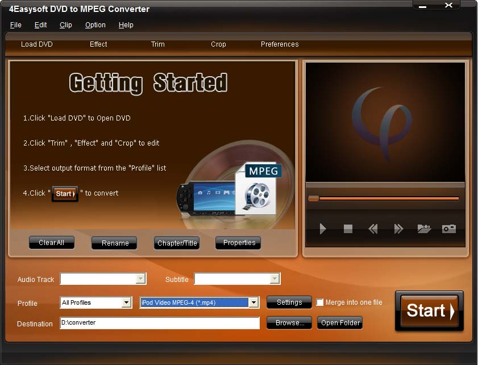This screenshot has width=478, height=365.
Task: Open the Clip menu
Action: (66, 25)
